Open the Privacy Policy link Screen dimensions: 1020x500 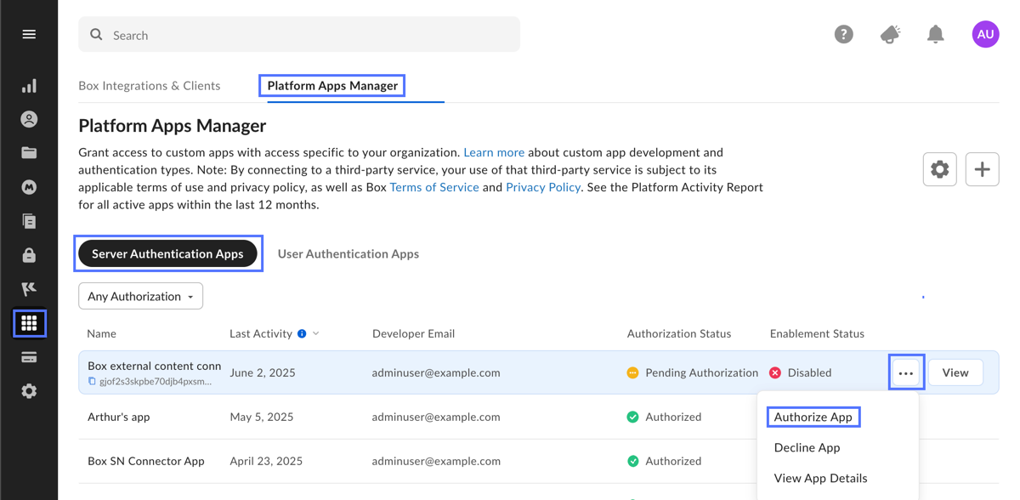point(543,187)
